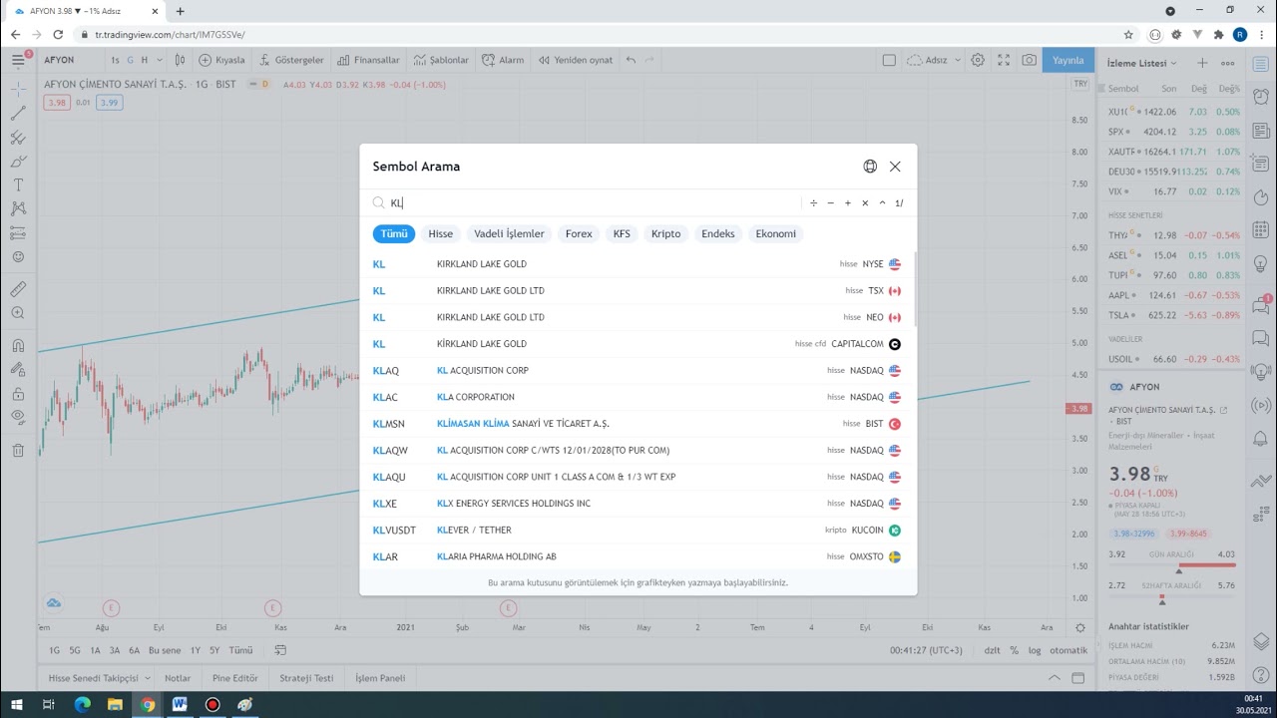Select layout square icon in toolbar
This screenshot has width=1277, height=718.
tap(889, 60)
